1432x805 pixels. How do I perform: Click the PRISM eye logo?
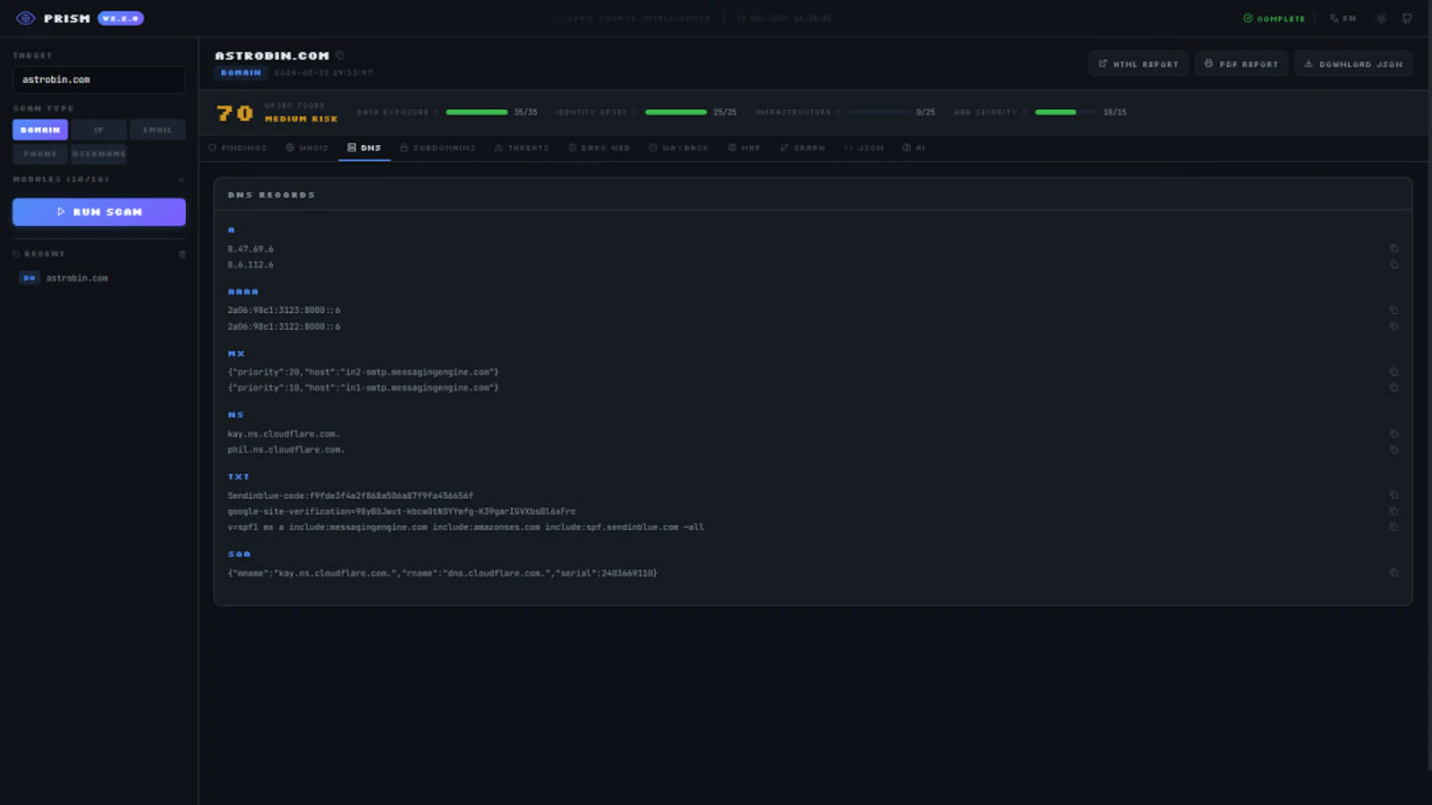pyautogui.click(x=25, y=18)
